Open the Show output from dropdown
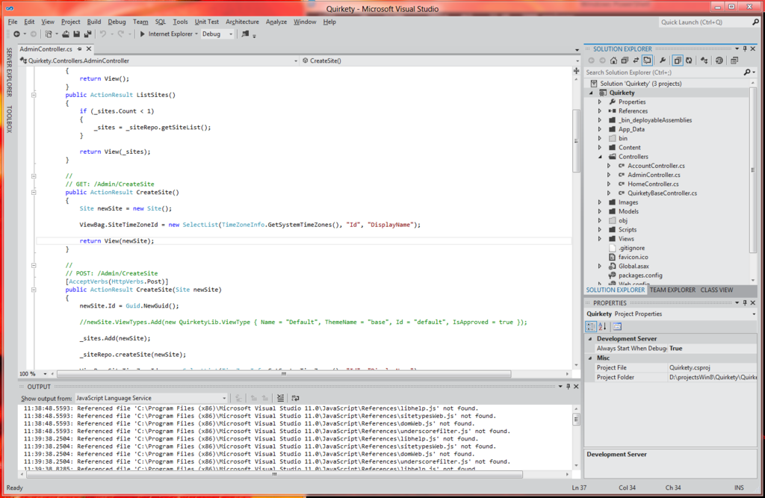This screenshot has height=498, width=765. pos(222,397)
